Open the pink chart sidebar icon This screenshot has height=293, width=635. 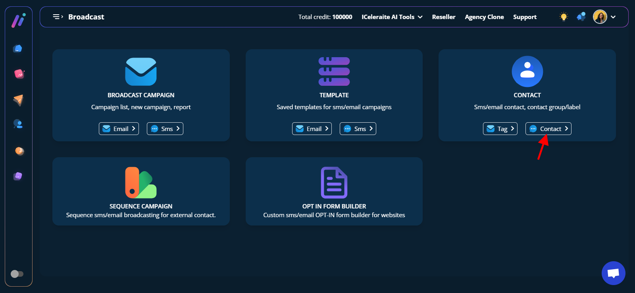click(x=19, y=74)
